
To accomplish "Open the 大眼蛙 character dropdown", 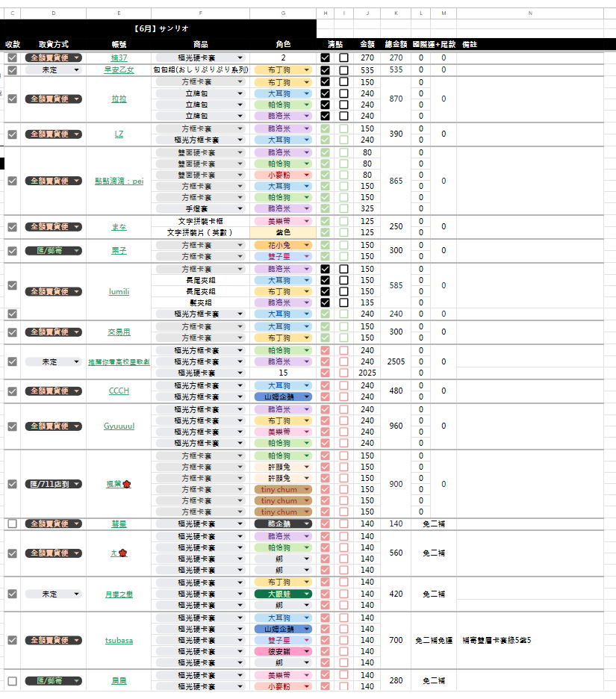I will (283, 594).
